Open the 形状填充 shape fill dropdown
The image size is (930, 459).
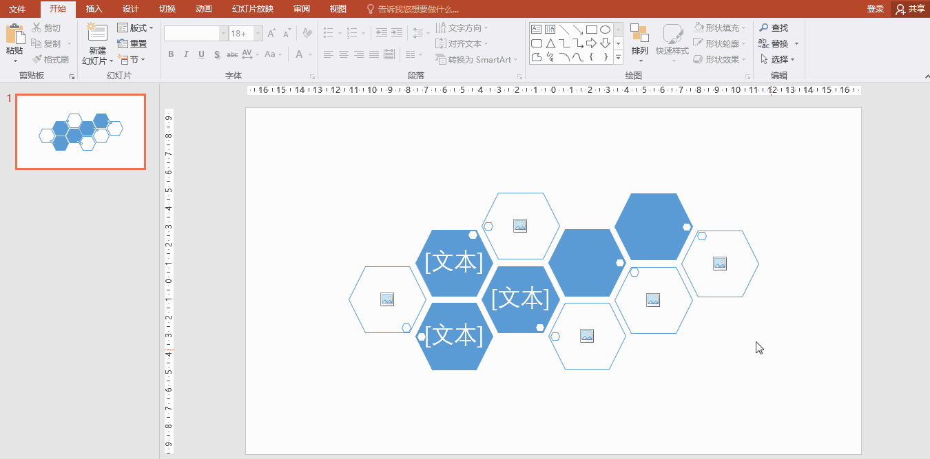tap(719, 28)
